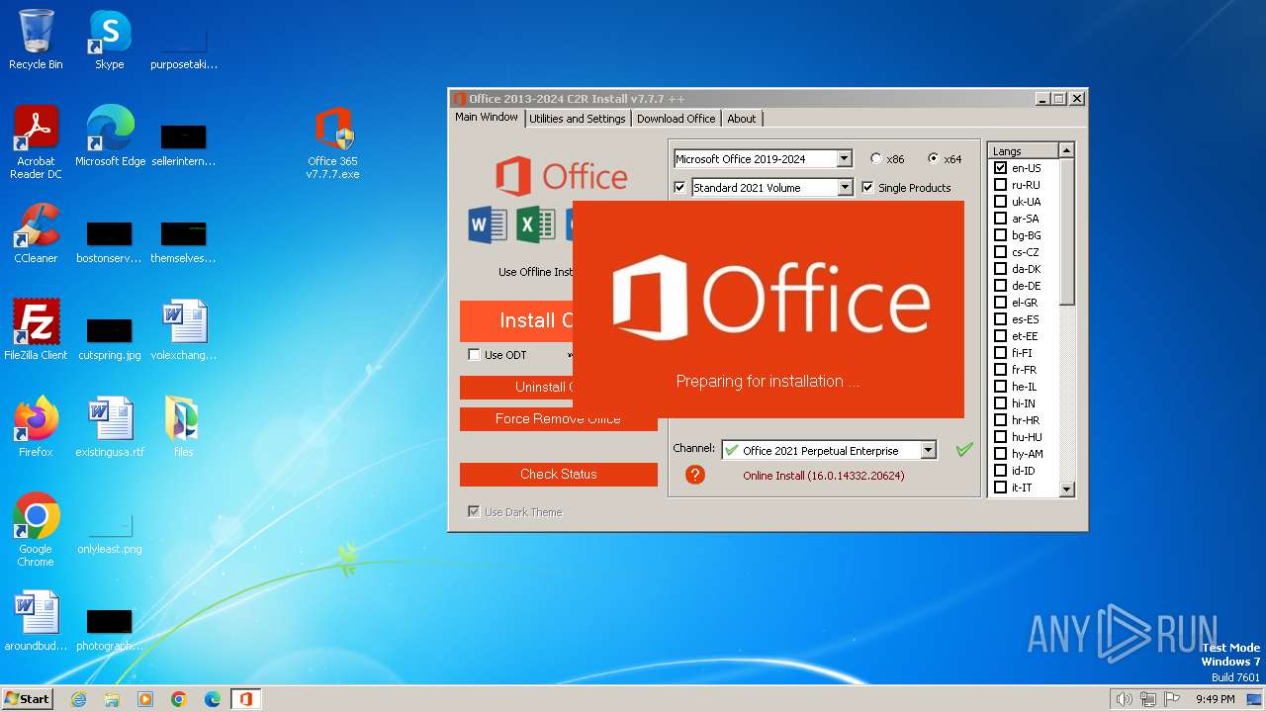Toggle the Standard 2021 Volume checkbox
This screenshot has width=1266, height=712.
[679, 187]
